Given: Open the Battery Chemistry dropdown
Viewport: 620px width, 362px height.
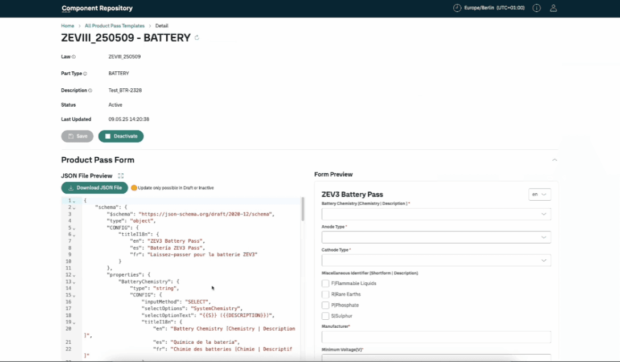Looking at the screenshot, I should (436, 214).
